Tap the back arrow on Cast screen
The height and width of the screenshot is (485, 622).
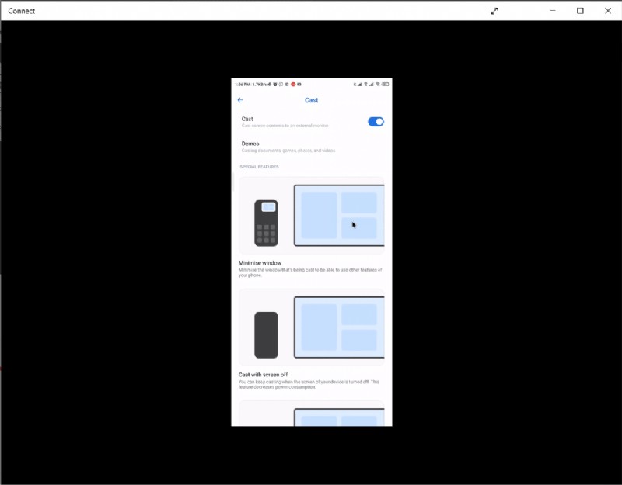[x=240, y=100]
